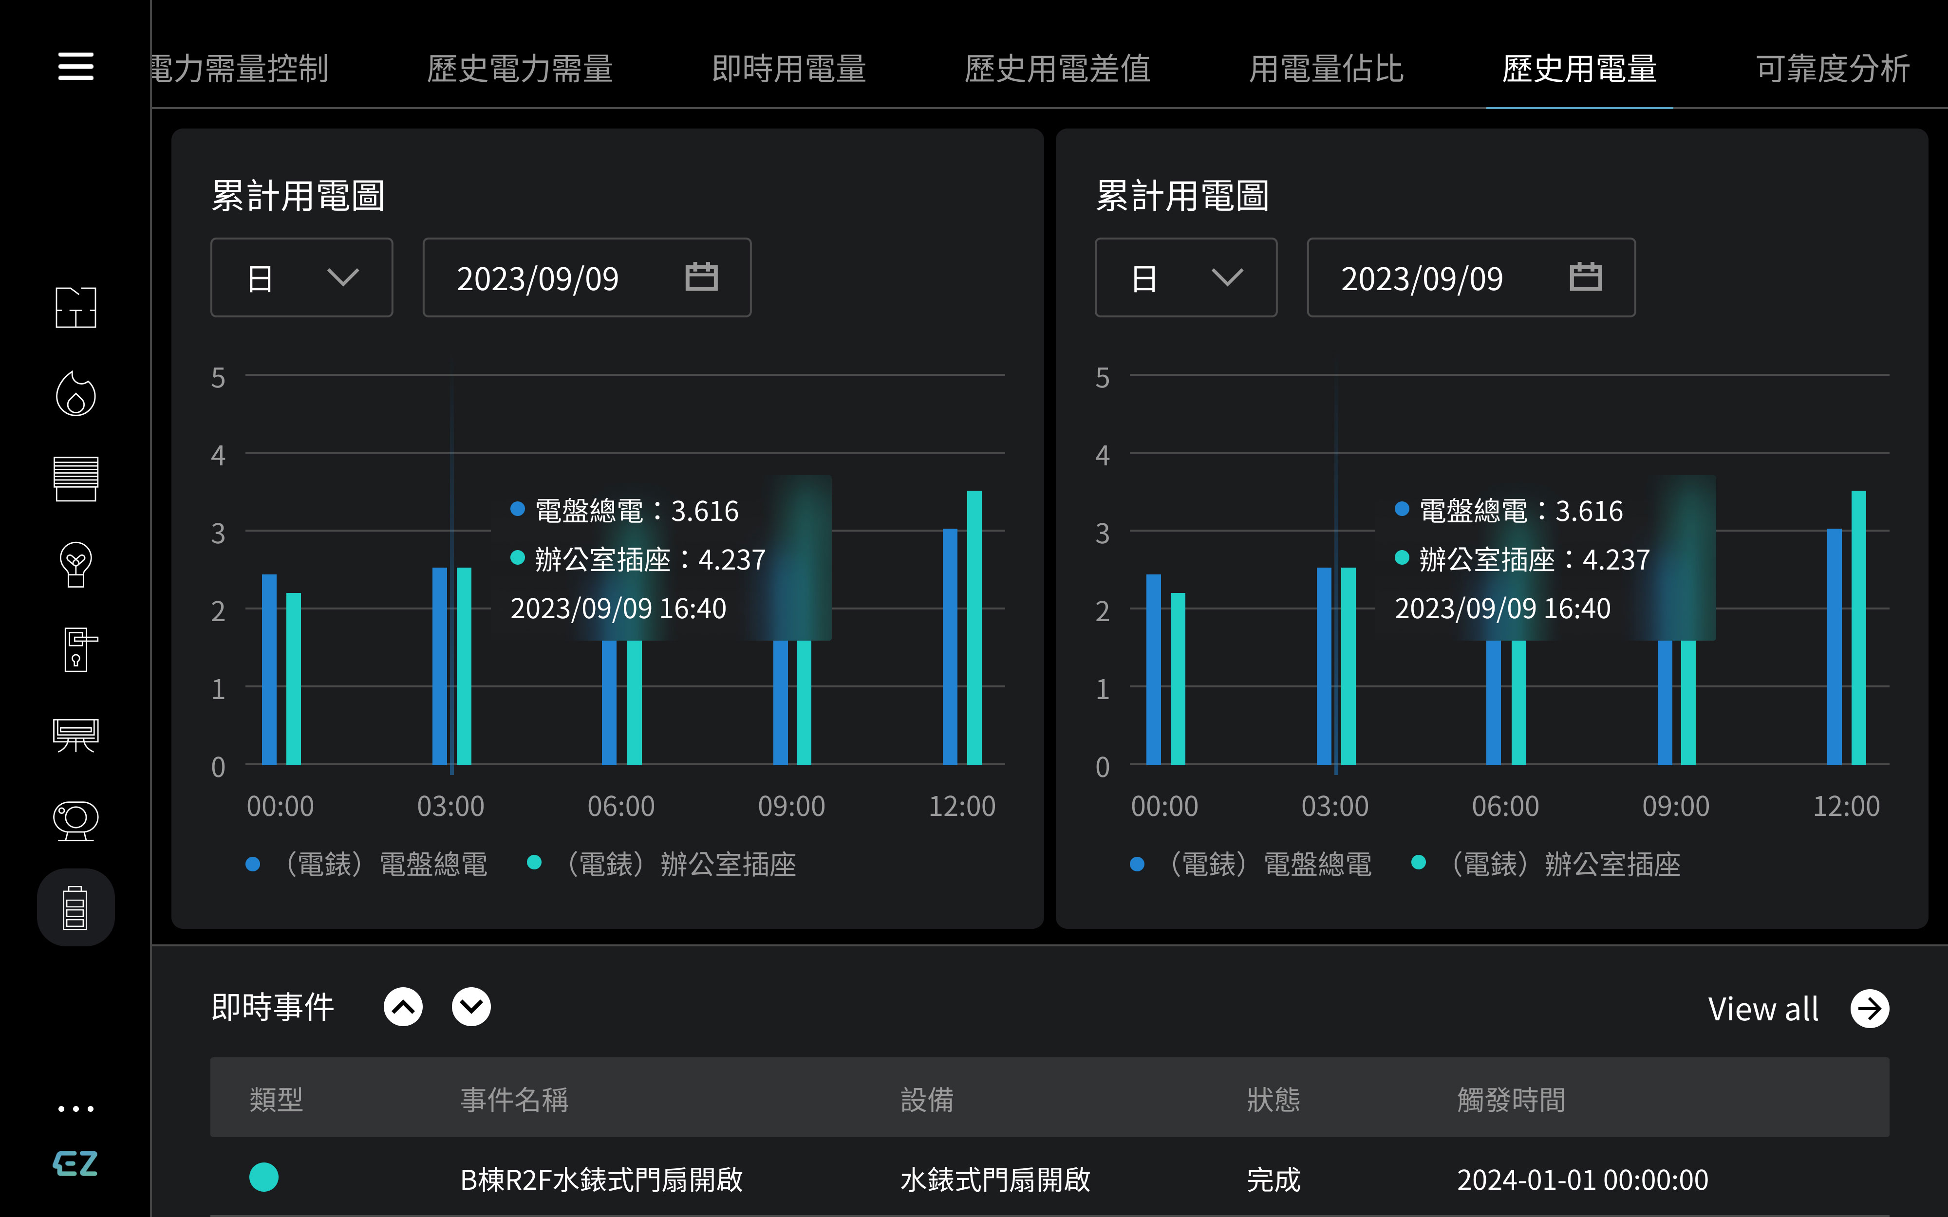Open the lighting bulb sidebar icon

75,564
